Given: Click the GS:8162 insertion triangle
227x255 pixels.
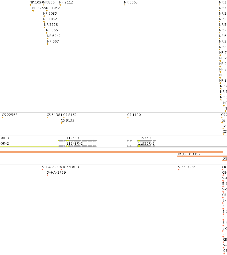Looking at the screenshot, I should (x=64, y=118).
